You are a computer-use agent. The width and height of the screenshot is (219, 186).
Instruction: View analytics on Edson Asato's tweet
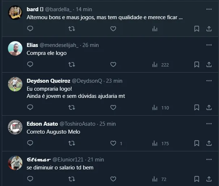tap(155, 143)
